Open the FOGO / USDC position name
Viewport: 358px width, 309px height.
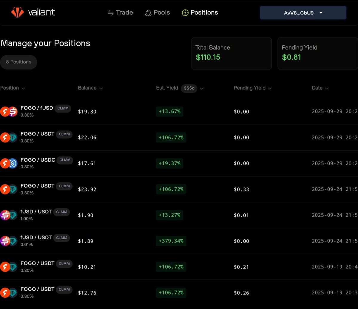[38, 160]
